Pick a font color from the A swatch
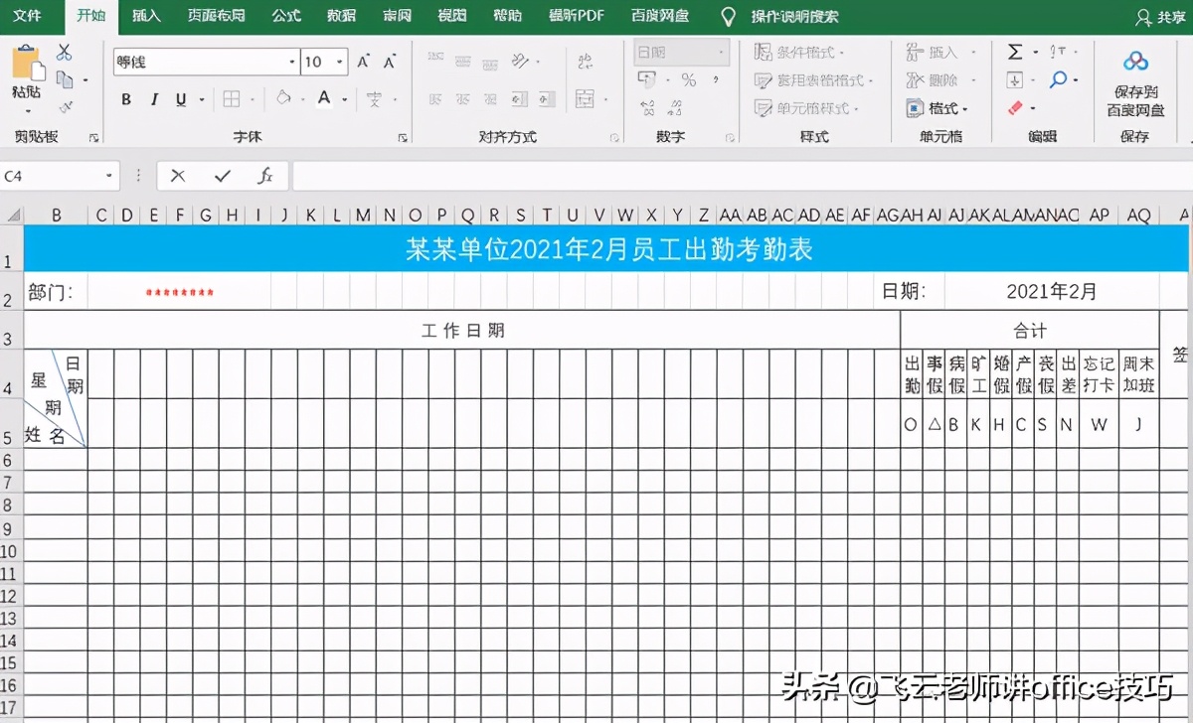This screenshot has width=1193, height=723. pyautogui.click(x=325, y=98)
